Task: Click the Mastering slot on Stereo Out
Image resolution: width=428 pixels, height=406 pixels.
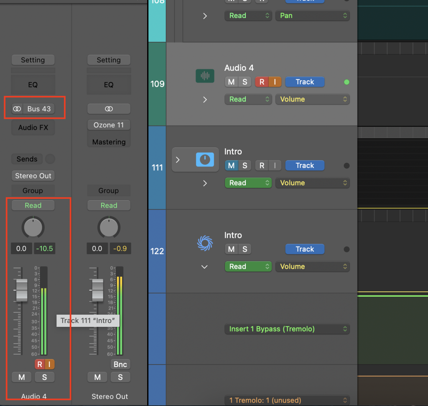Action: pos(109,142)
